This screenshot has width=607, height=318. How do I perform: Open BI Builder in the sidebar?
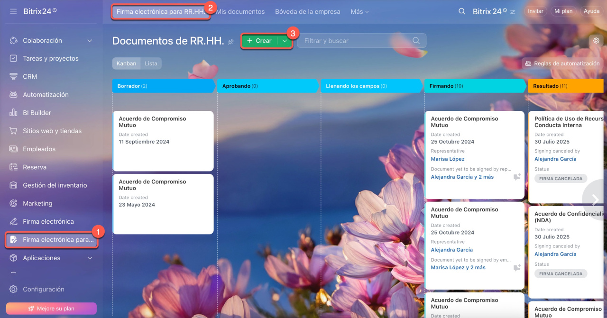point(37,113)
